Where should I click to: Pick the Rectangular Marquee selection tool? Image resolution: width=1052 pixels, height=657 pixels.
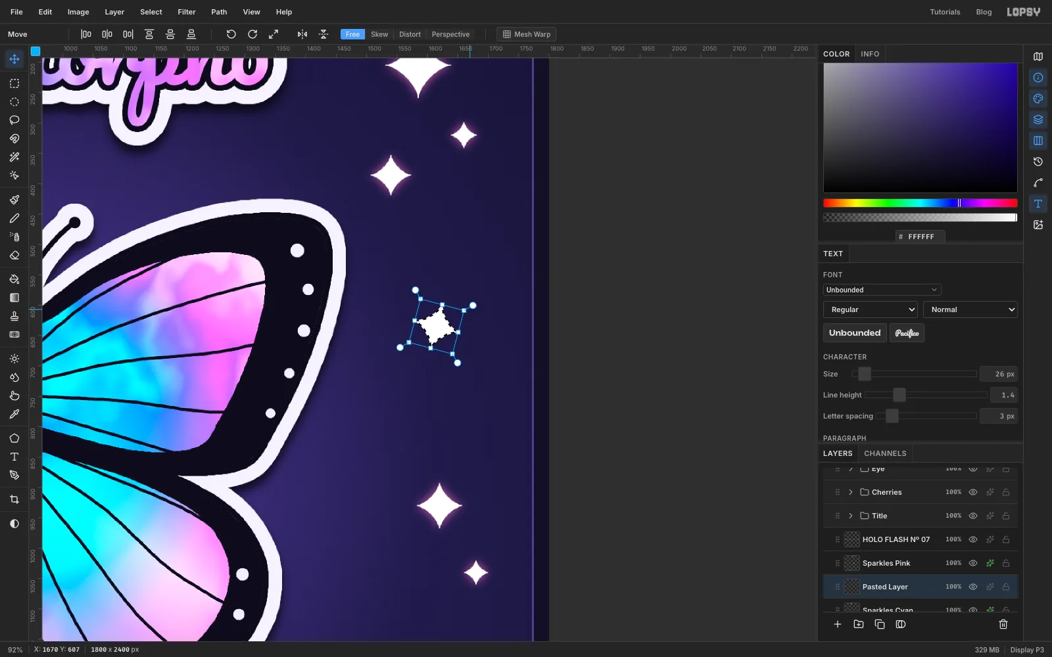14,83
